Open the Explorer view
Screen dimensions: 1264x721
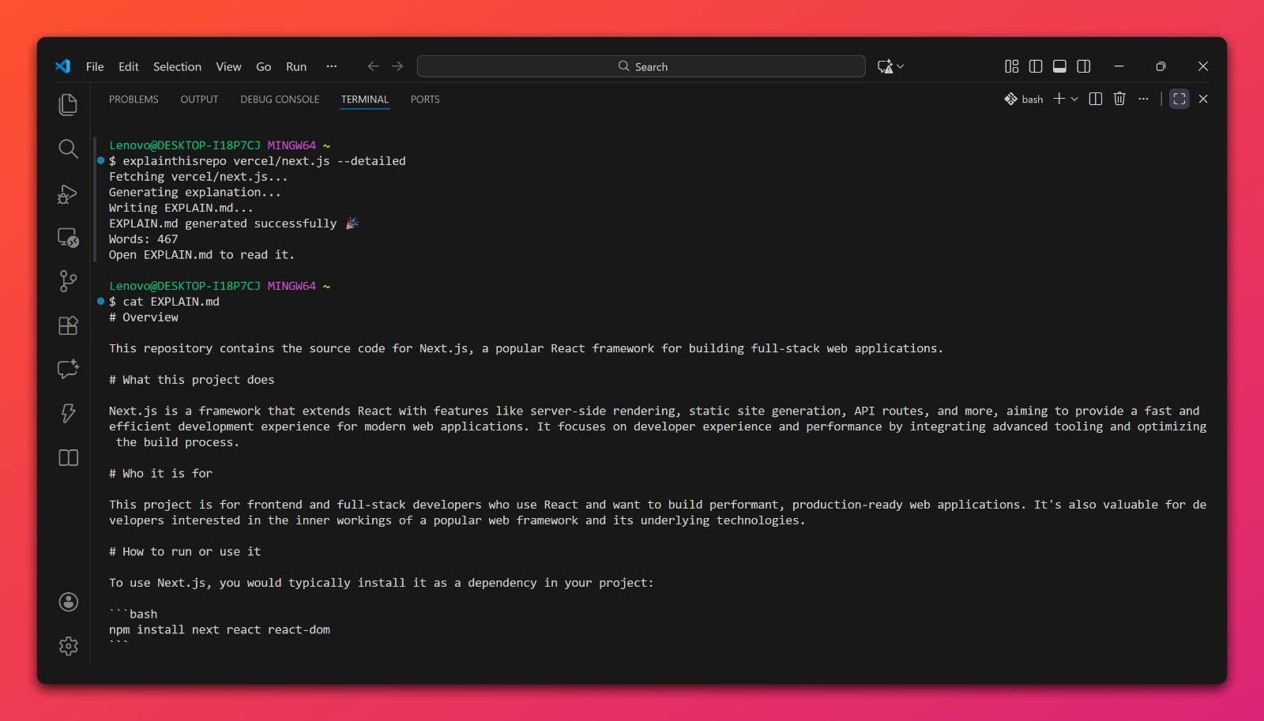(68, 103)
